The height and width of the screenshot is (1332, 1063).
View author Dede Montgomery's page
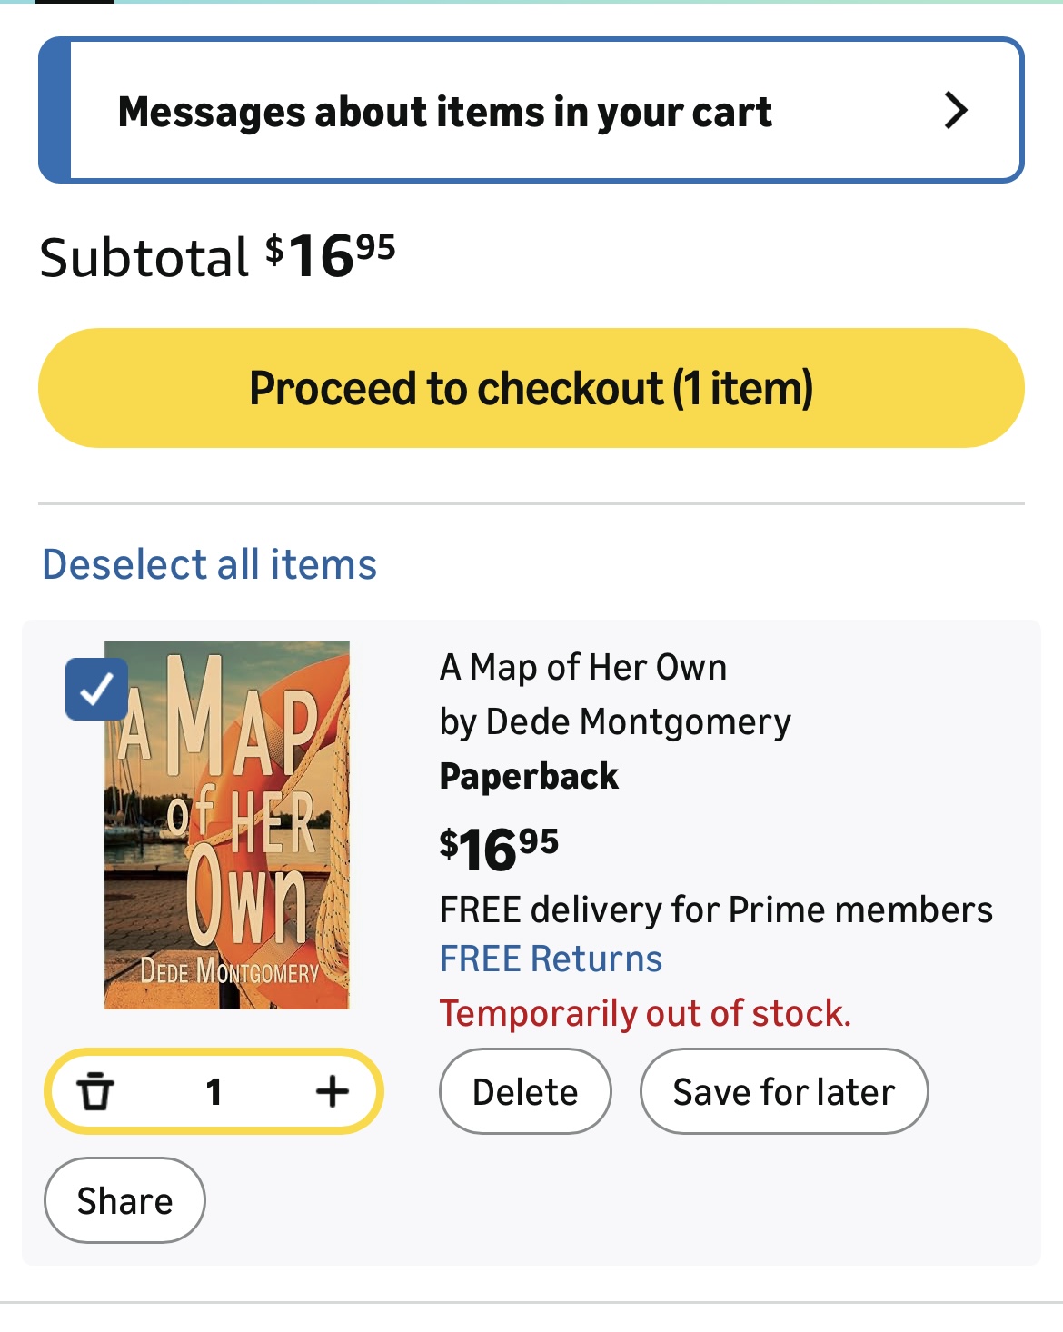pos(614,721)
